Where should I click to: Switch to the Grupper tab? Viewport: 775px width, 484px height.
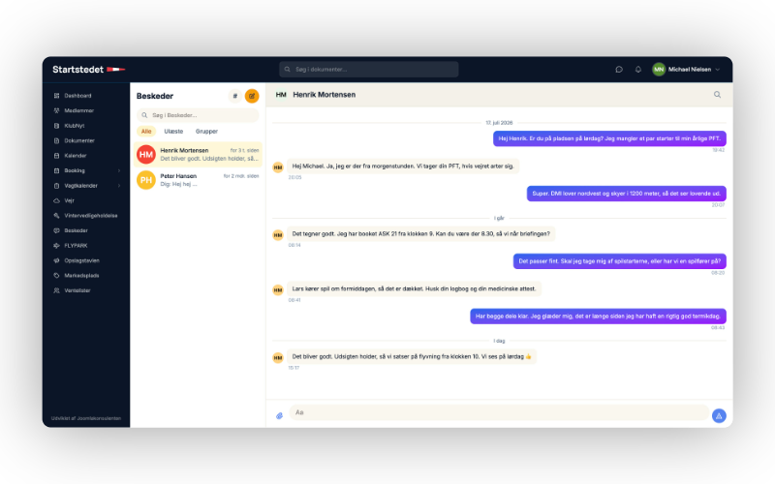pyautogui.click(x=206, y=132)
